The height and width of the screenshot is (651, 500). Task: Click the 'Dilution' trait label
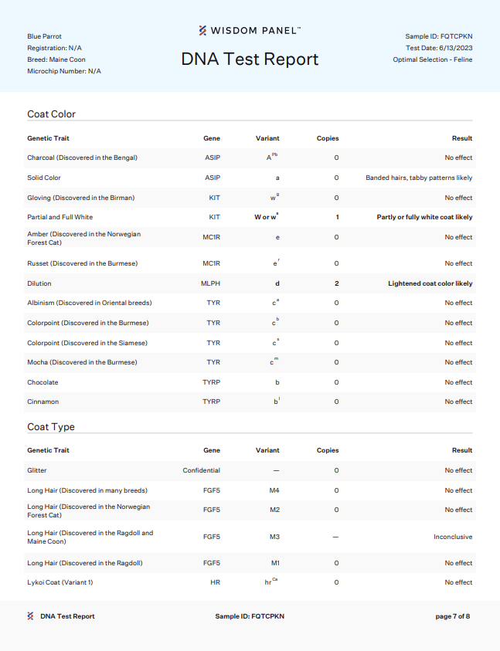pyautogui.click(x=39, y=283)
